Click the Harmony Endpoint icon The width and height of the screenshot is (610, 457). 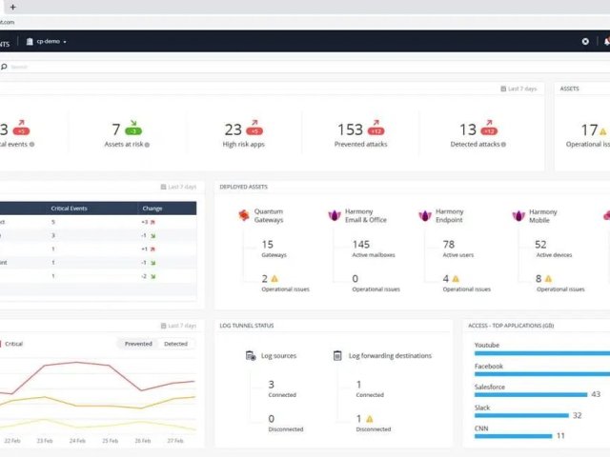425,216
